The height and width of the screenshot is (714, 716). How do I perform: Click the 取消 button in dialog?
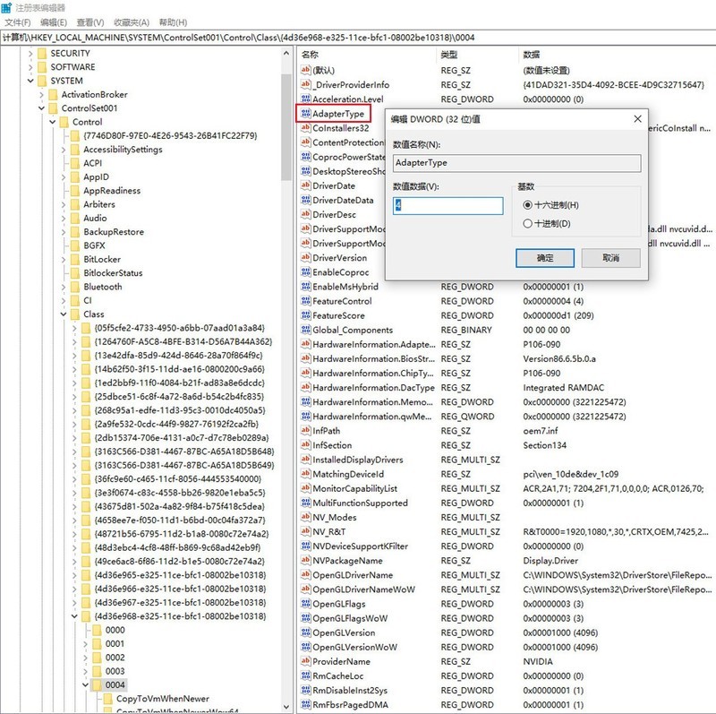coord(609,257)
